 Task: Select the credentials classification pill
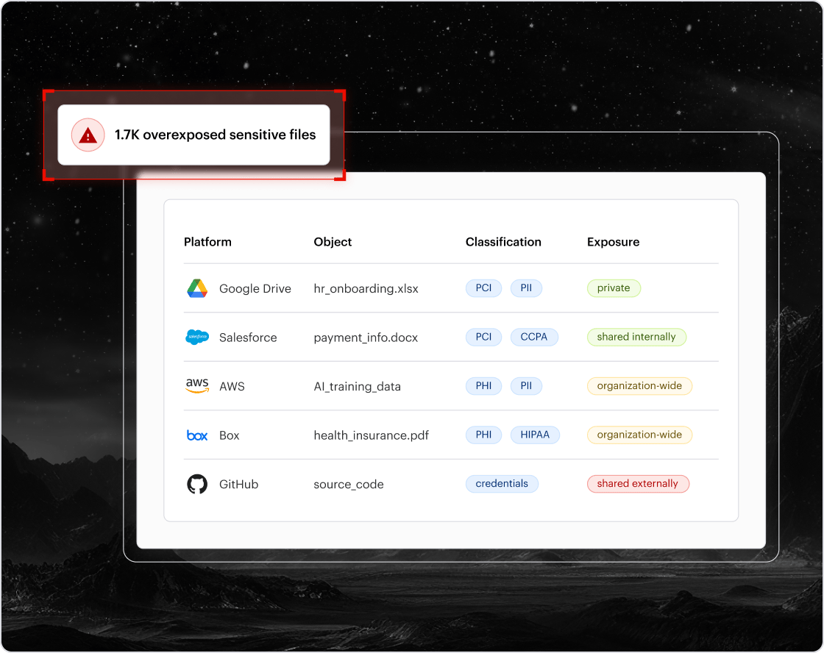[x=502, y=483]
